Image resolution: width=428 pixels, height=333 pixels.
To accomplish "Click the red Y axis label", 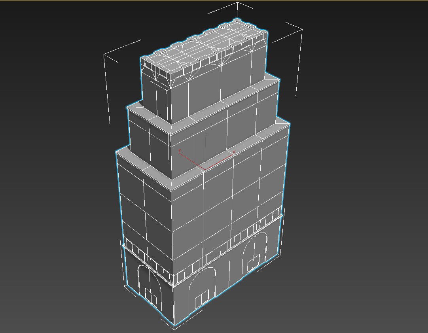I will 180,150.
